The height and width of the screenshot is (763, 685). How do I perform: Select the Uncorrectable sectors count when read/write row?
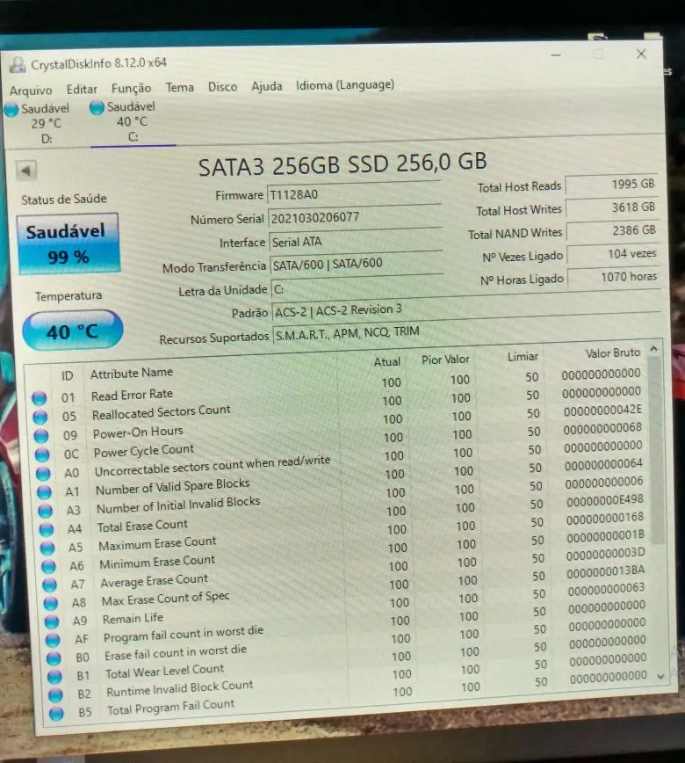212,466
